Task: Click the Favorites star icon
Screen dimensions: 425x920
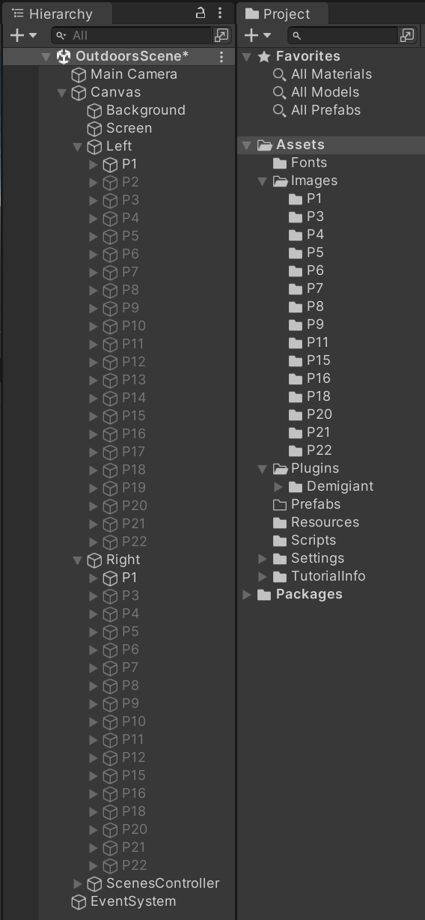Action: 263,56
